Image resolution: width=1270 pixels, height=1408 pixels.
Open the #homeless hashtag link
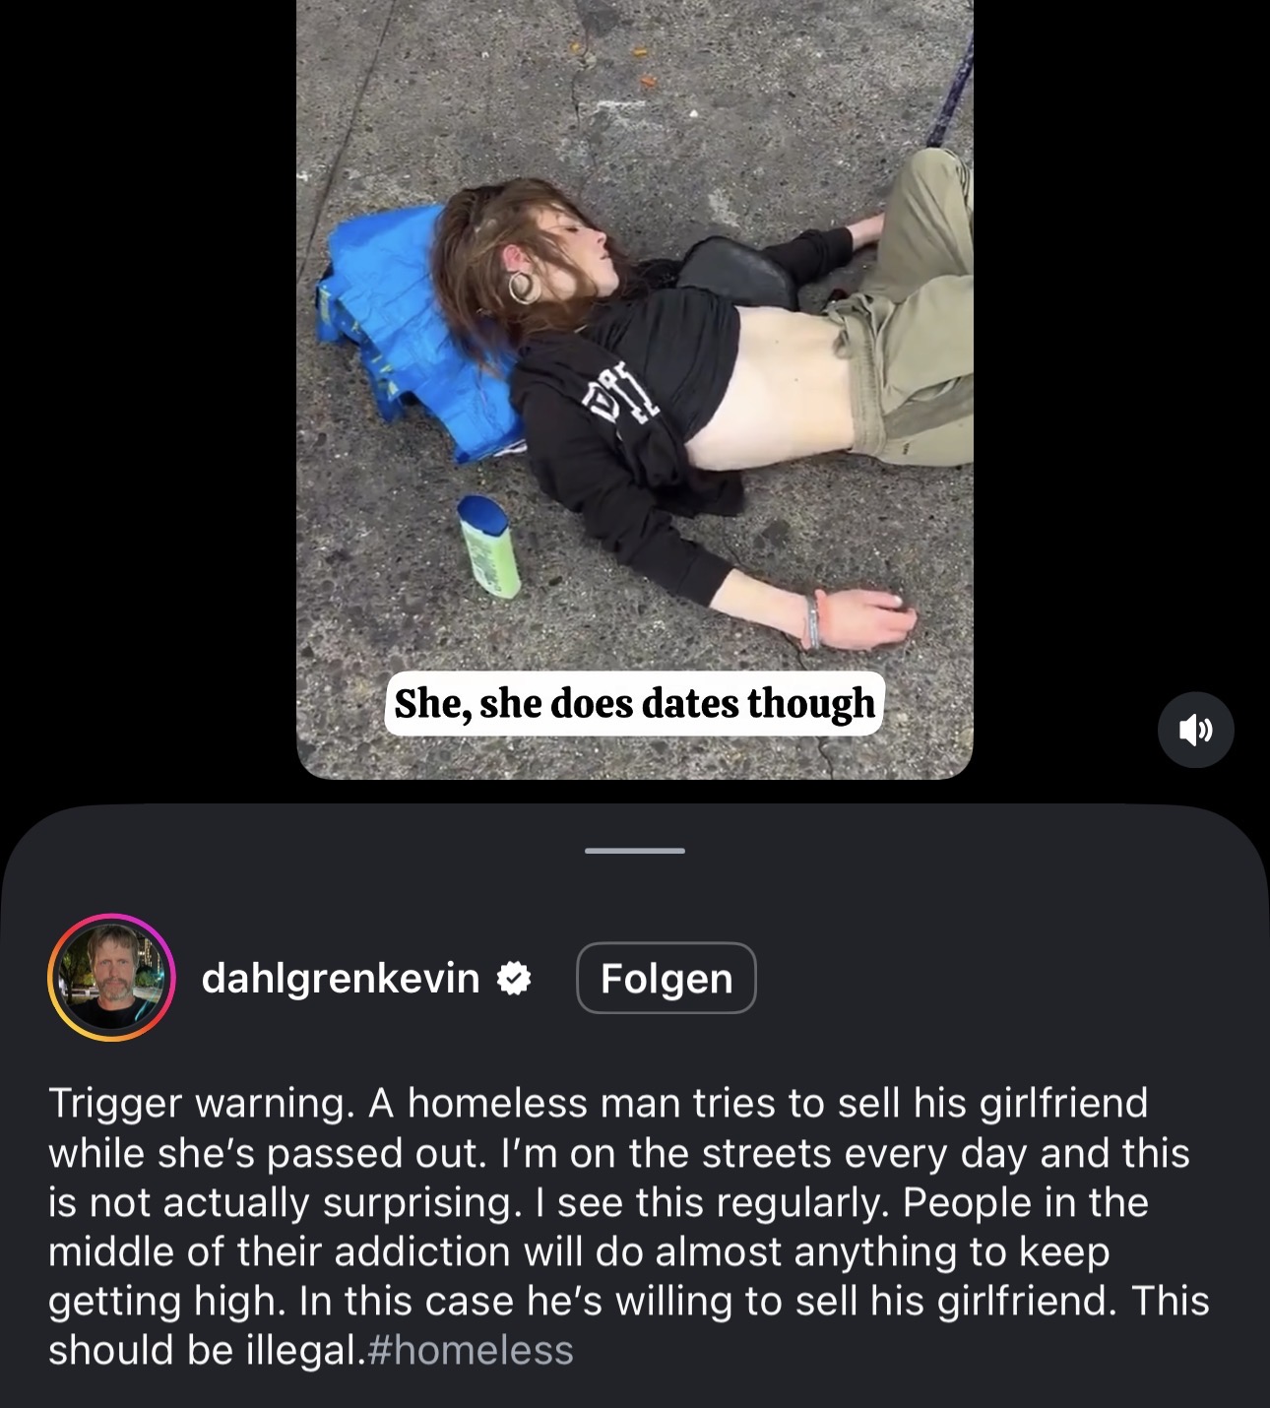[470, 1350]
